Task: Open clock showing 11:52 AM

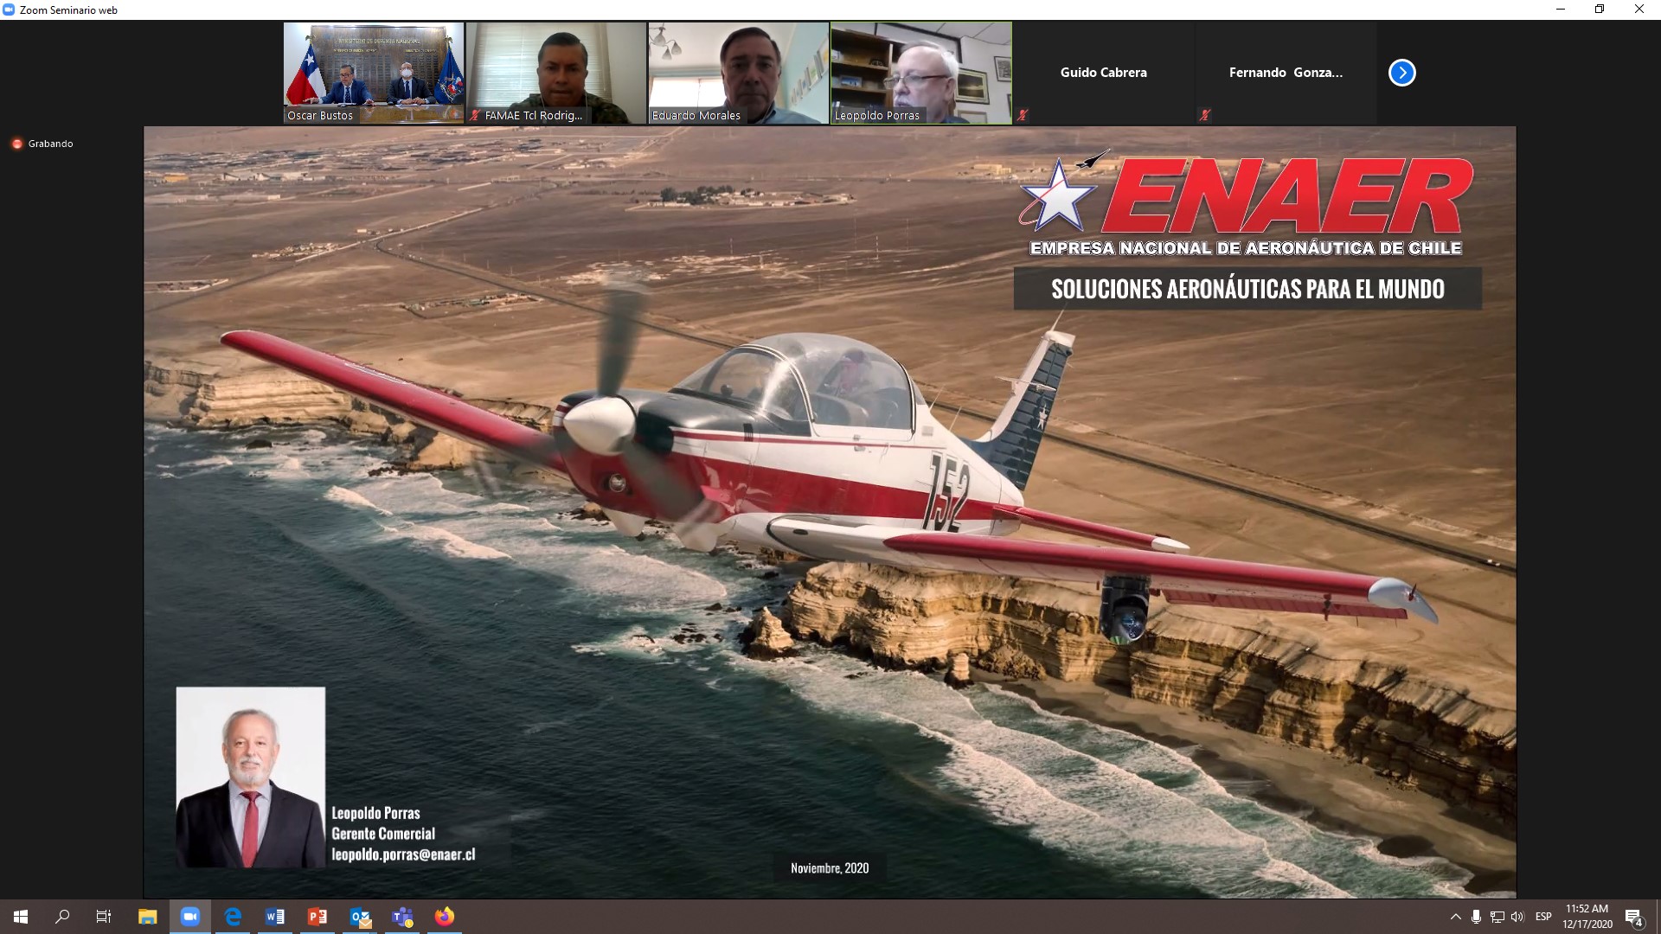Action: pos(1587,917)
